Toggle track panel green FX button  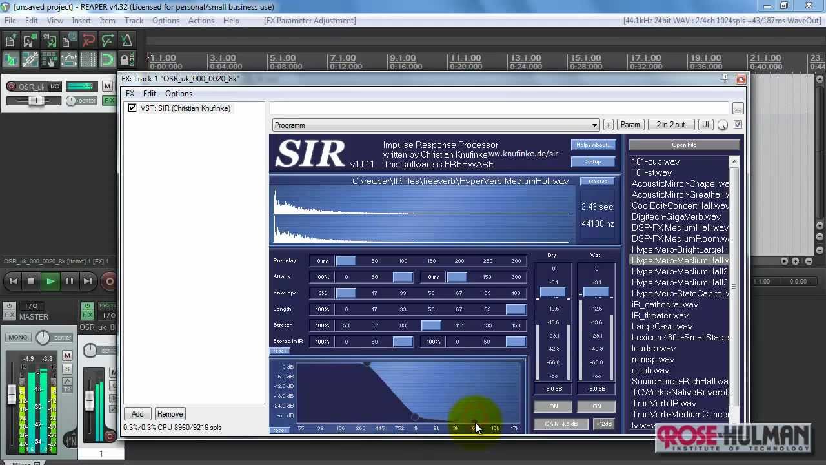pyautogui.click(x=109, y=100)
